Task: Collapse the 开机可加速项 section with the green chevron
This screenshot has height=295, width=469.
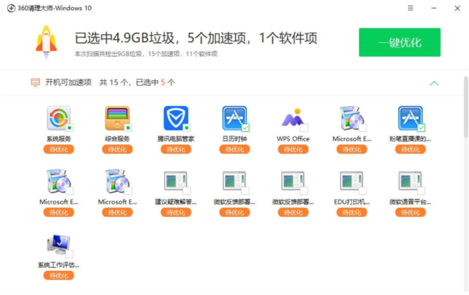Action: tap(434, 84)
